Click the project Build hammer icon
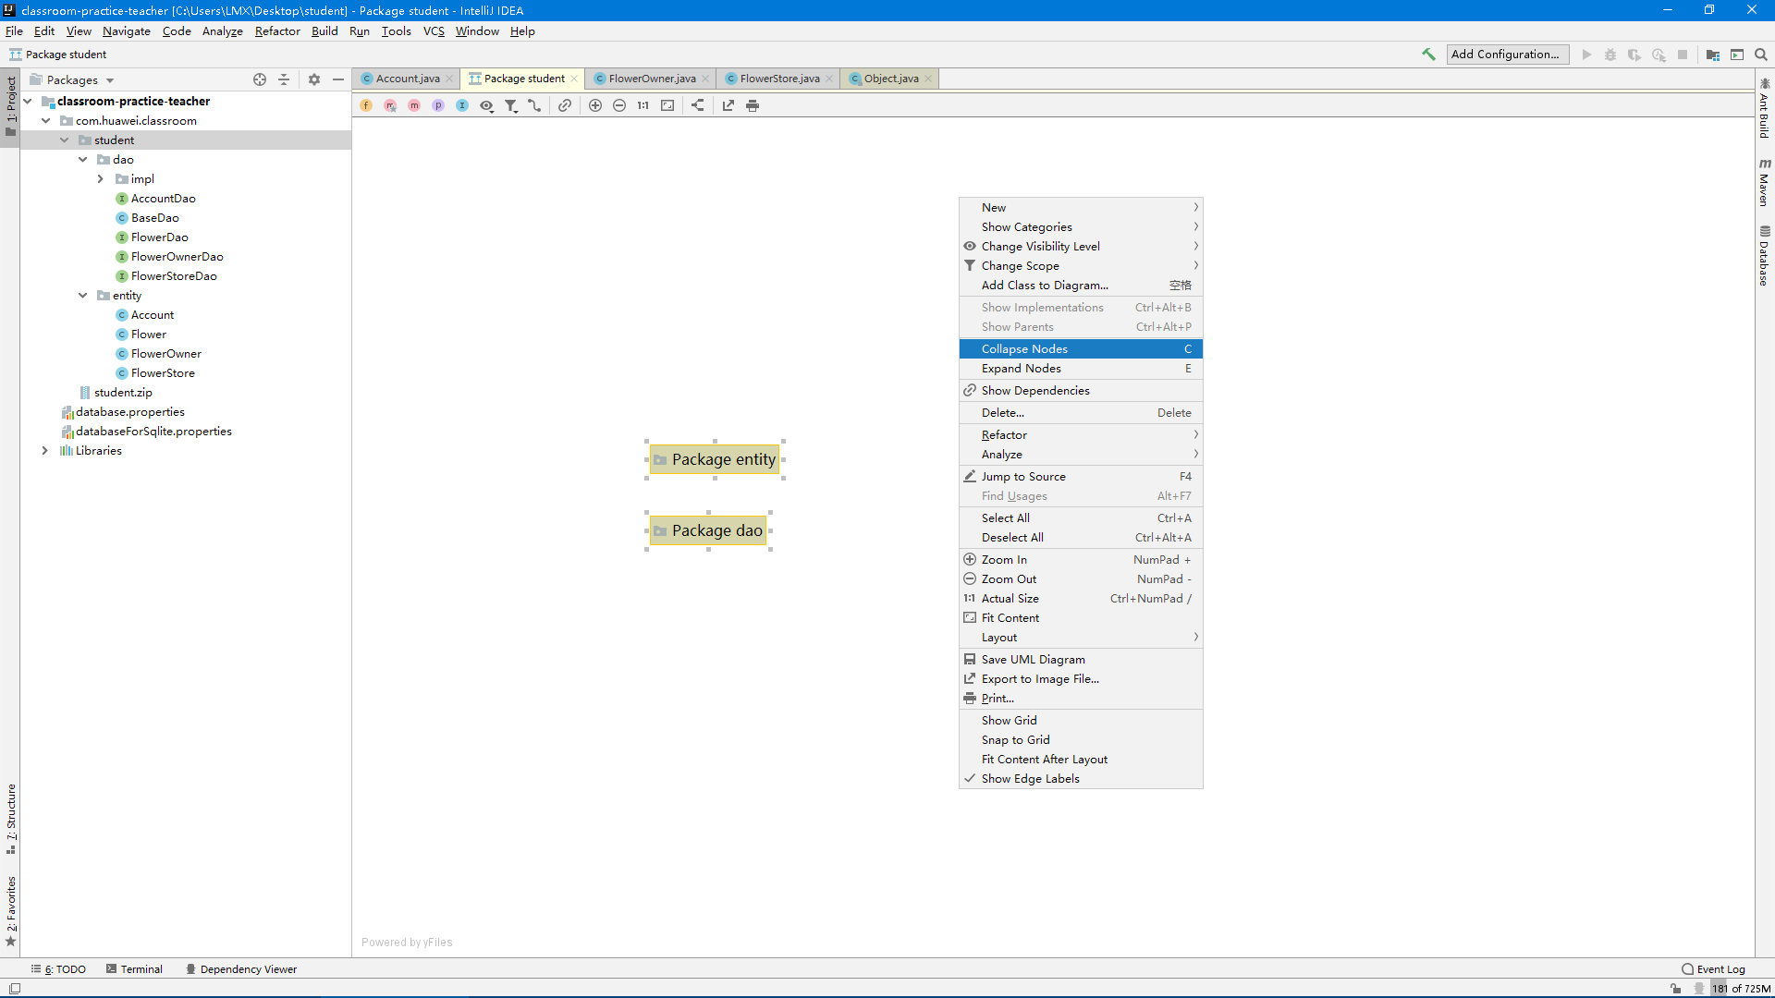This screenshot has height=998, width=1775. click(x=1428, y=55)
